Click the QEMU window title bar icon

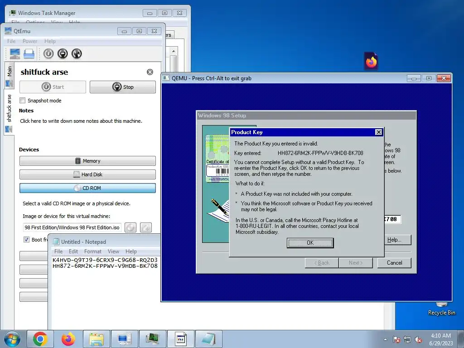(x=166, y=78)
